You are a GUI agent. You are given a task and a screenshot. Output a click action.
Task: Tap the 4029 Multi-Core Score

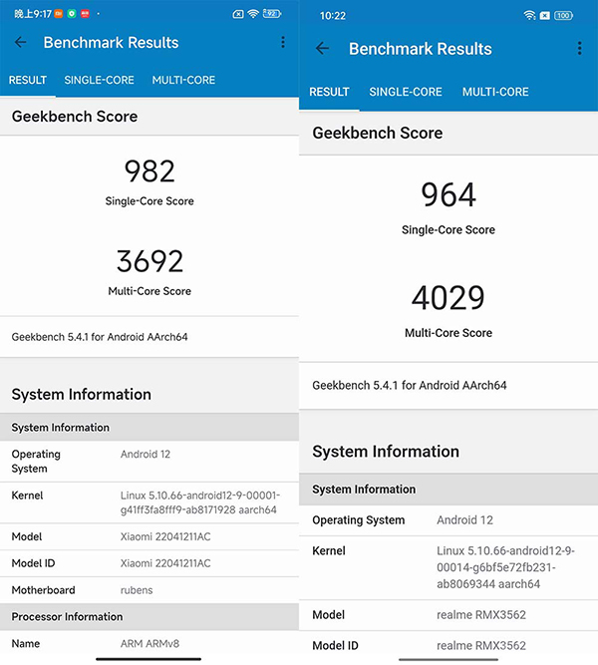tap(448, 298)
